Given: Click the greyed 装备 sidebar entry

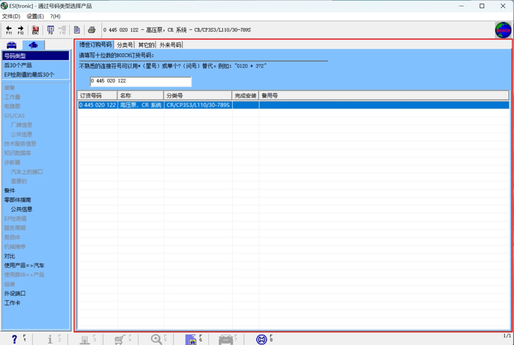Looking at the screenshot, I should pos(9,87).
